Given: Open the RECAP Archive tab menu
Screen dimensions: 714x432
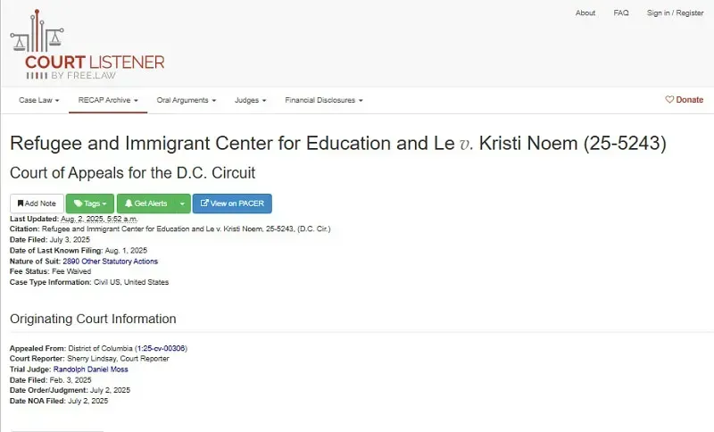Looking at the screenshot, I should tap(108, 100).
